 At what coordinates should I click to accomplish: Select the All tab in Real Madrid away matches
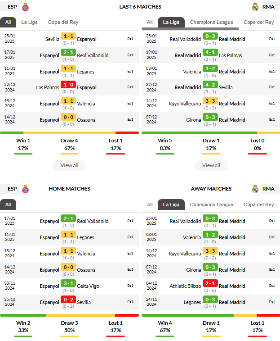150,205
